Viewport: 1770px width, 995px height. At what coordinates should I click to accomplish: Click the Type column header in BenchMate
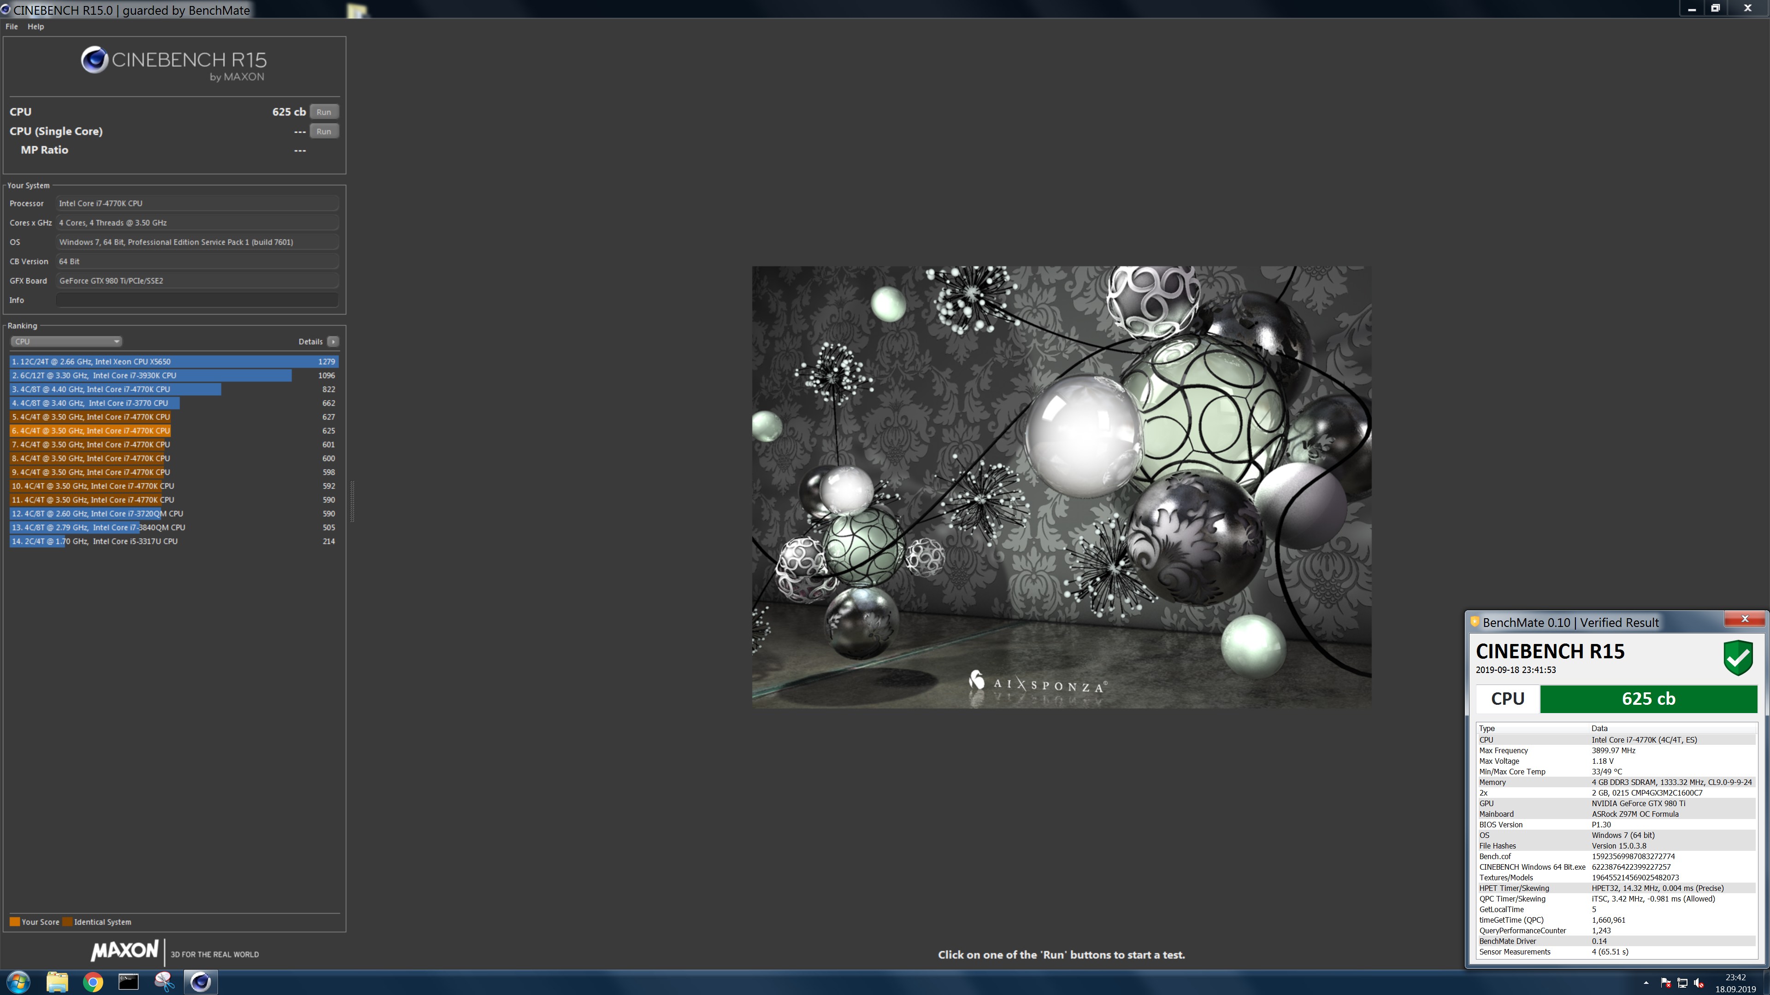point(1533,729)
